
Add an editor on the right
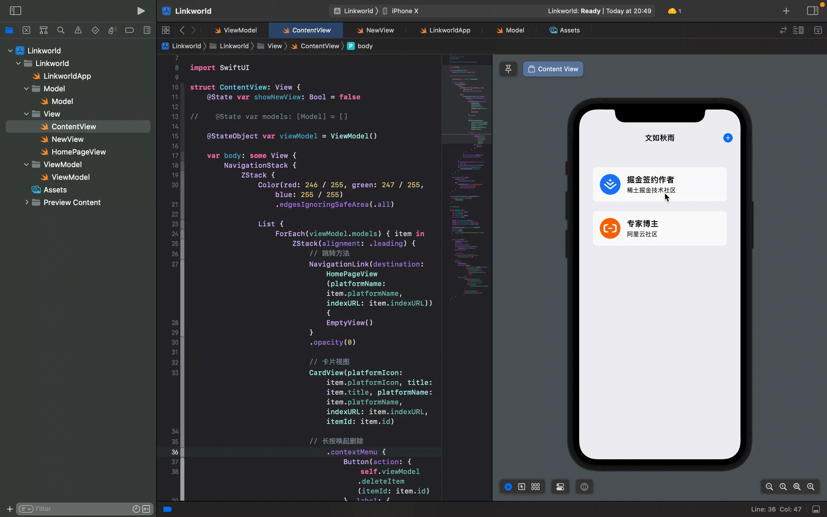818,30
